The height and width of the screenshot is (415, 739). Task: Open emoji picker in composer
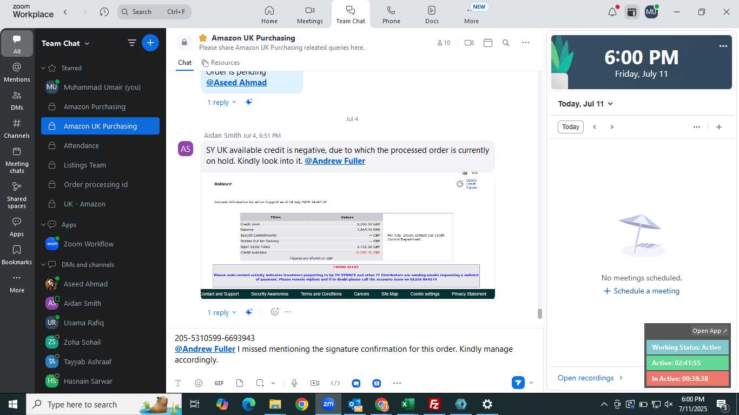[x=199, y=383]
